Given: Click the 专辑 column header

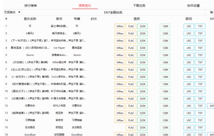Looking at the screenshot, I should [77, 19].
